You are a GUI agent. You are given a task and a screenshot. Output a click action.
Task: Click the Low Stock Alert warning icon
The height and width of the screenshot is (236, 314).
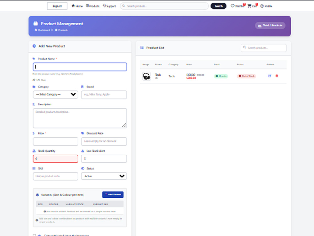[83, 151]
